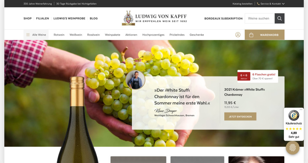Open the Rotwein category
The image size is (308, 163).
[x=59, y=35]
